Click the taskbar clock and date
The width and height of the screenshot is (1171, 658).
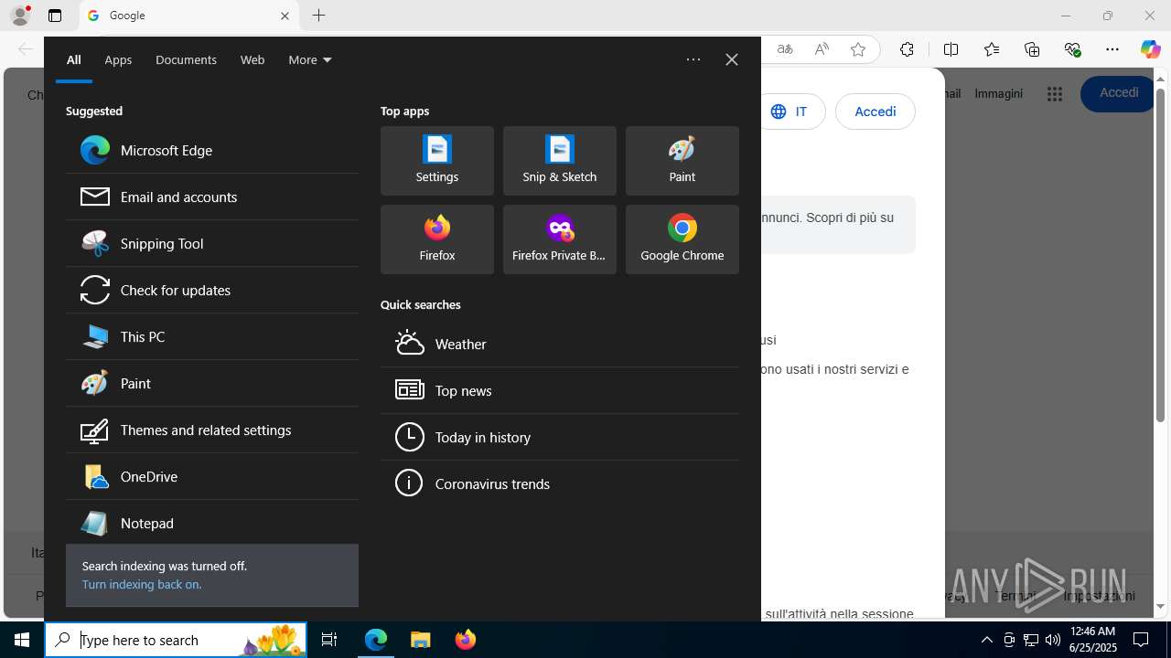pyautogui.click(x=1092, y=640)
